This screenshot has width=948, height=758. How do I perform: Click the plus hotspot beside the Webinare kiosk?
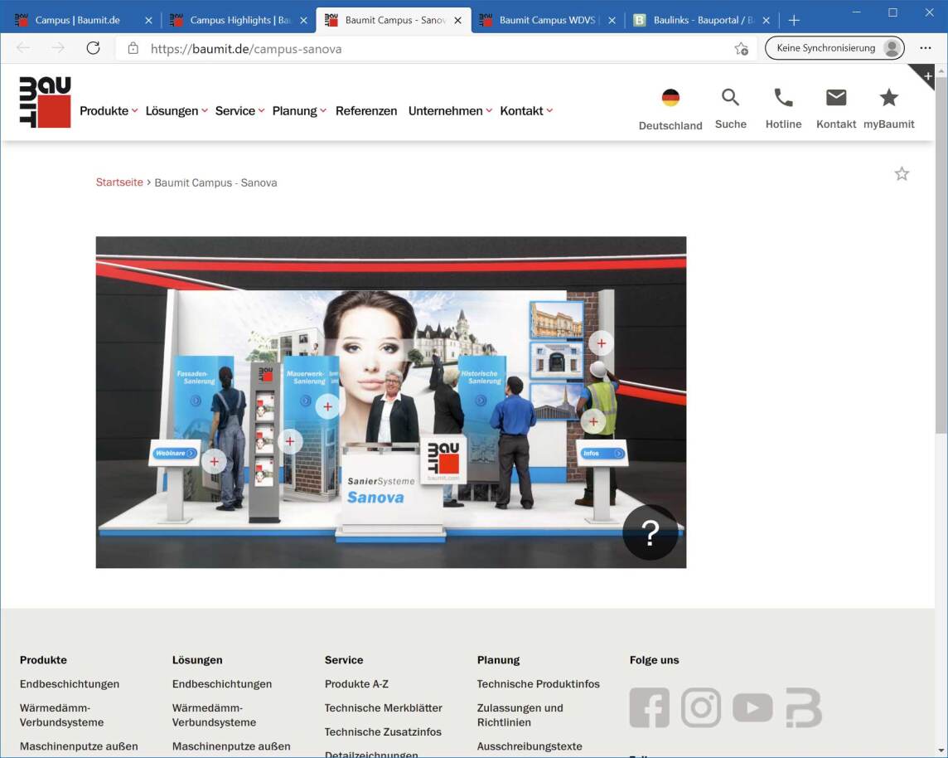pyautogui.click(x=214, y=462)
